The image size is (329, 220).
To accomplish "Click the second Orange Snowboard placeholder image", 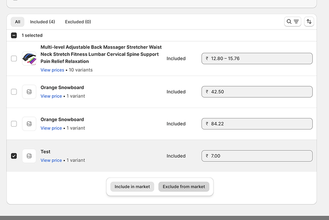I will (x=29, y=124).
